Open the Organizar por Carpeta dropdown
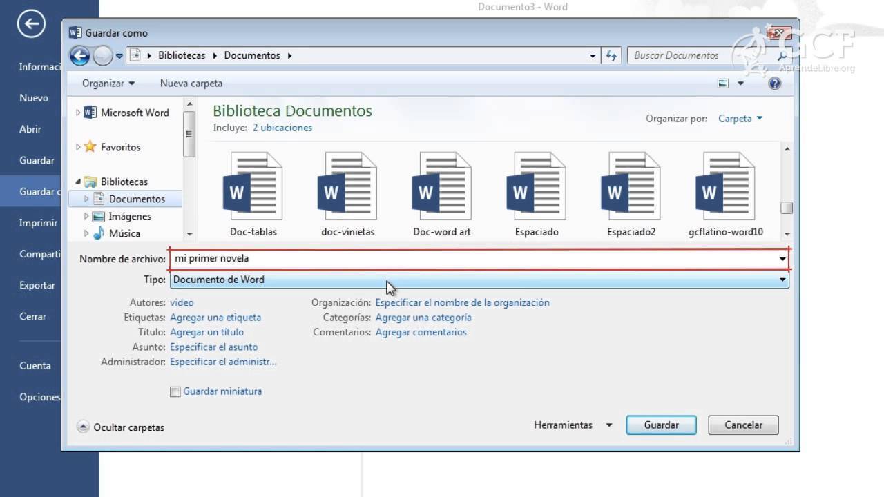 pyautogui.click(x=740, y=119)
